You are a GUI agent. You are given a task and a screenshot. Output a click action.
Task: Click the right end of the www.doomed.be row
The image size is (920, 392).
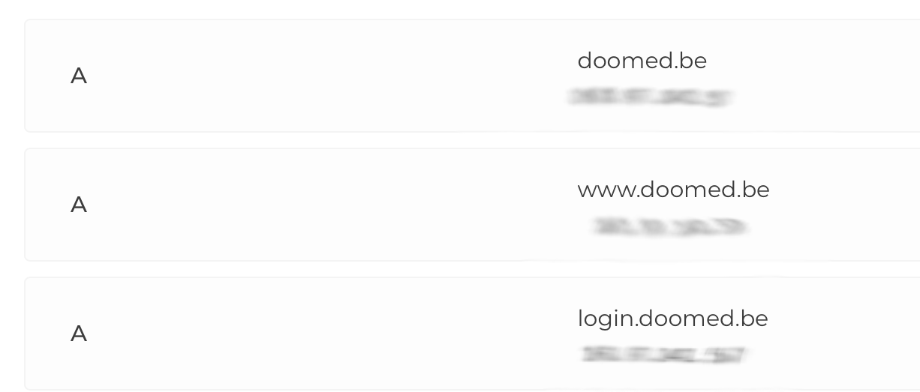863,205
